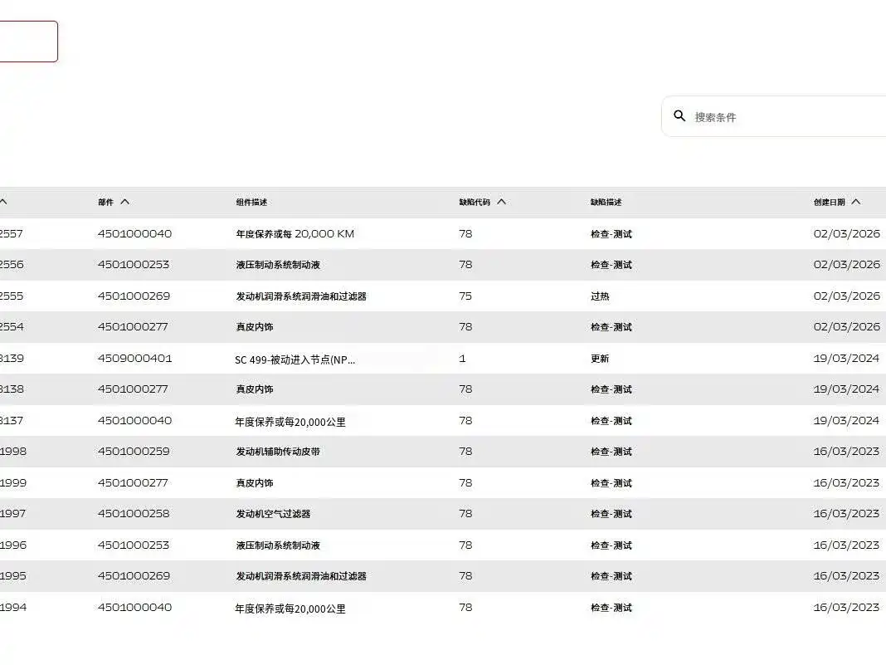Click date 16/03/2023 in the 发动机空气过滤器 row

846,514
